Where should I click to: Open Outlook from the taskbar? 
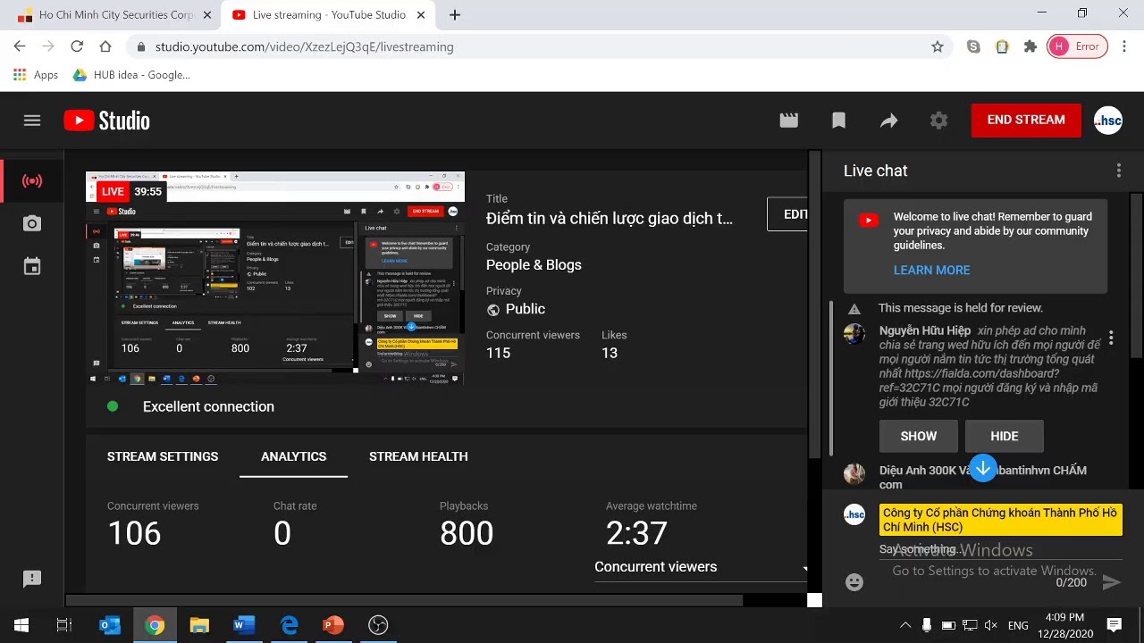110,625
